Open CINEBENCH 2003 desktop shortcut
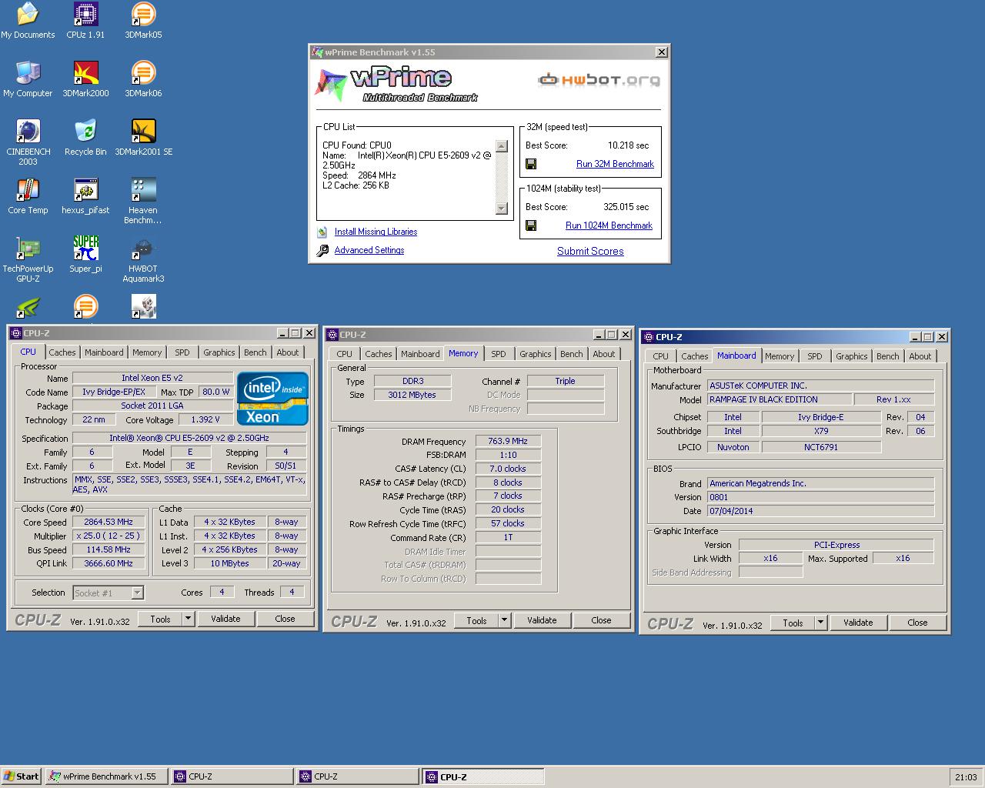The image size is (985, 788). 28,142
